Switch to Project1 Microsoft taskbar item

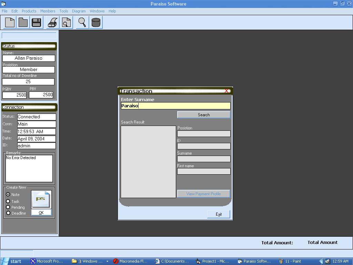pyautogui.click(x=213, y=262)
